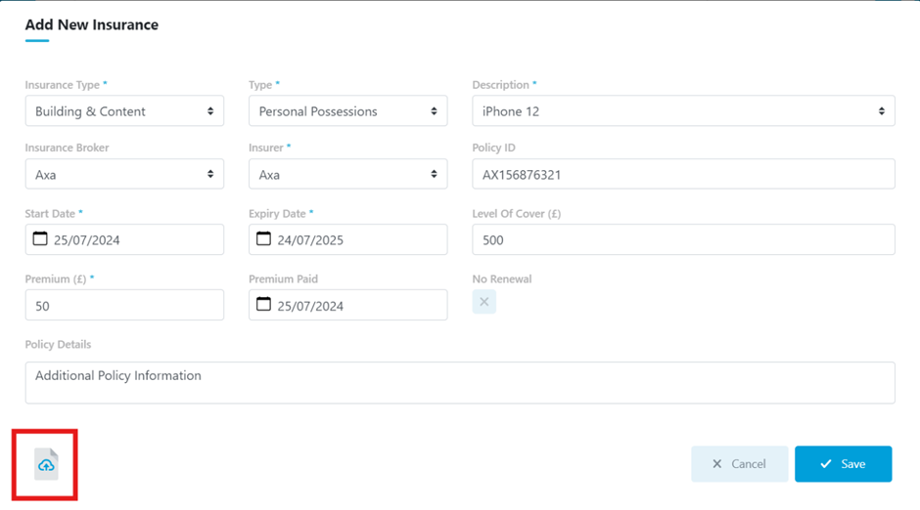Open the Type dropdown showing Personal Possessions
This screenshot has width=920, height=510.
pos(347,110)
